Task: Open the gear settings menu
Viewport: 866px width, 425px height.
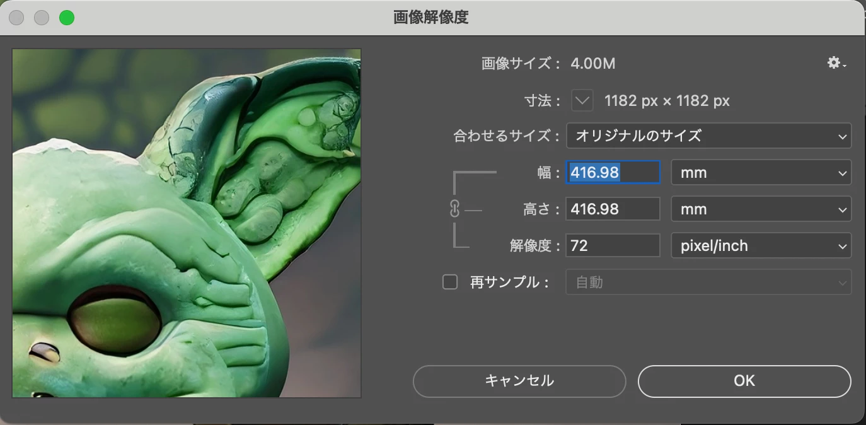Action: [836, 63]
